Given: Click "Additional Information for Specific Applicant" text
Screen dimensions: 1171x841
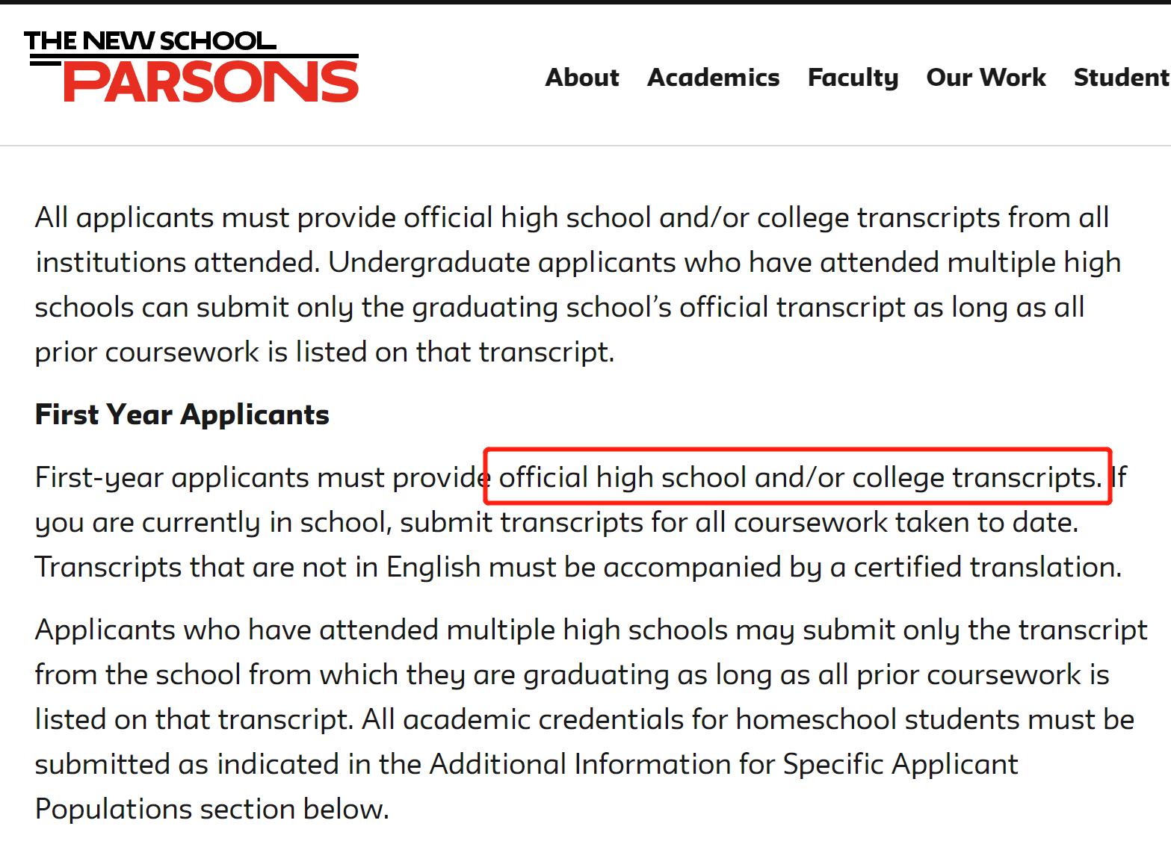Looking at the screenshot, I should click(x=723, y=764).
